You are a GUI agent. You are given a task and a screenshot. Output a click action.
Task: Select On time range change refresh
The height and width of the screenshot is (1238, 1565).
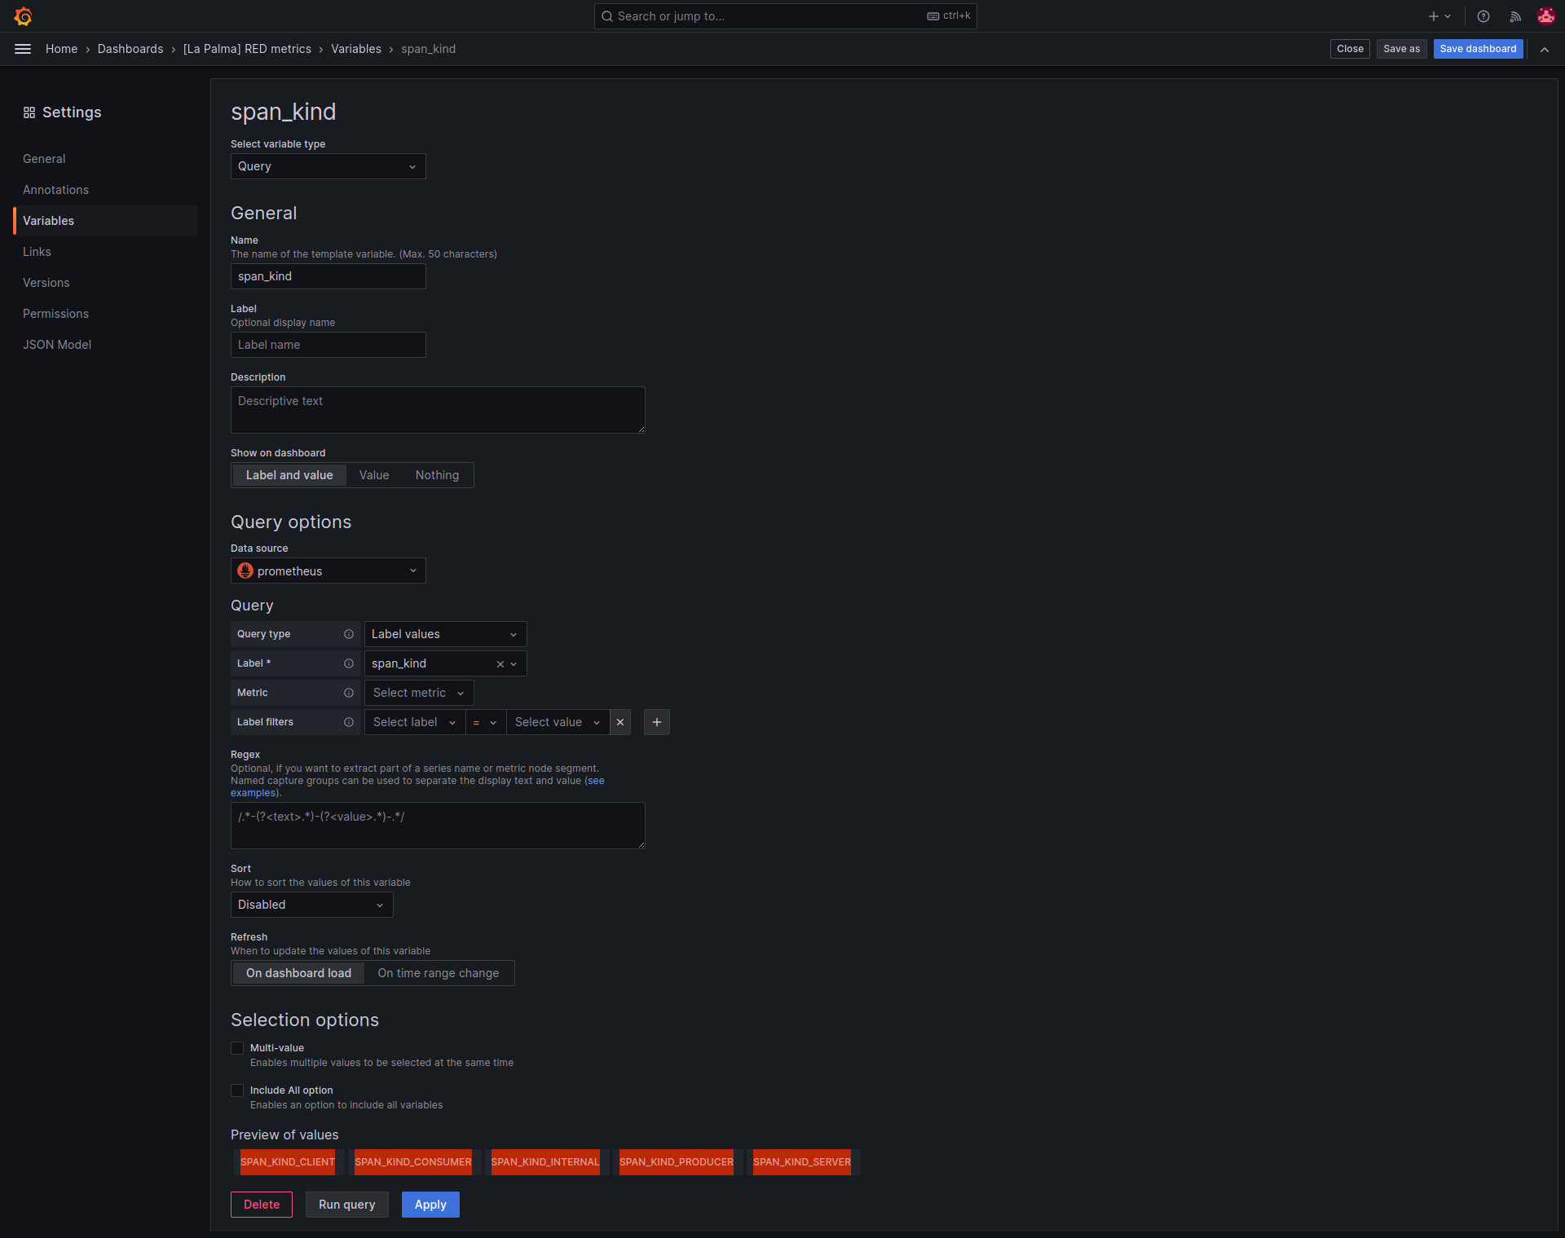pyautogui.click(x=438, y=973)
